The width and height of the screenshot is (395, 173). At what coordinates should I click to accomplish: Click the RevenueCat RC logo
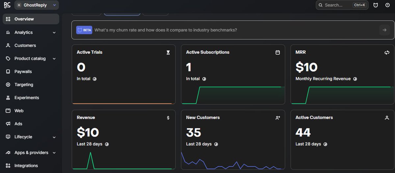pos(7,5)
